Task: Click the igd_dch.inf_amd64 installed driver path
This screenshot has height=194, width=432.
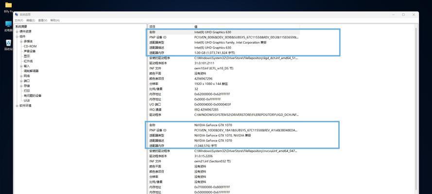Action: click(x=246, y=58)
